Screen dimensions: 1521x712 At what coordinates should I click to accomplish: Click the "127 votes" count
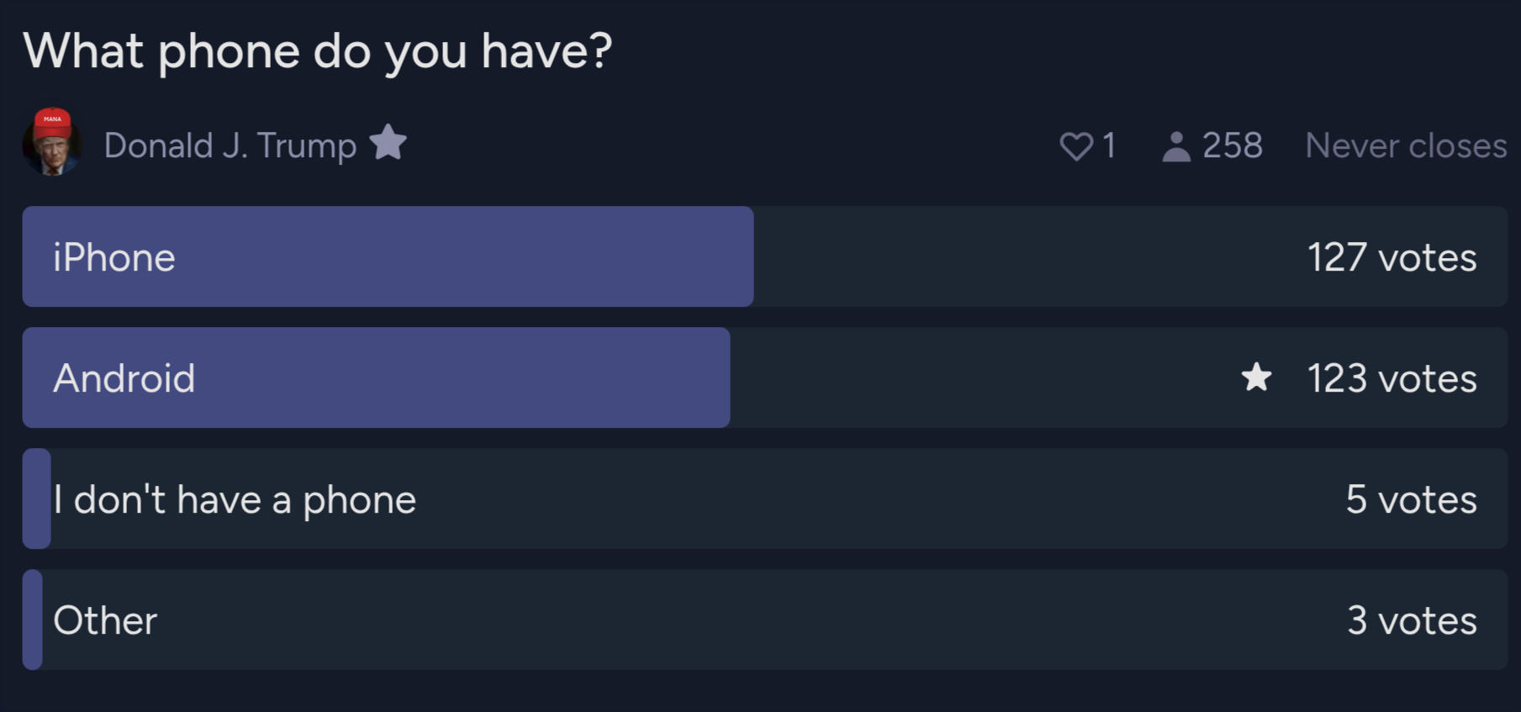click(1392, 257)
